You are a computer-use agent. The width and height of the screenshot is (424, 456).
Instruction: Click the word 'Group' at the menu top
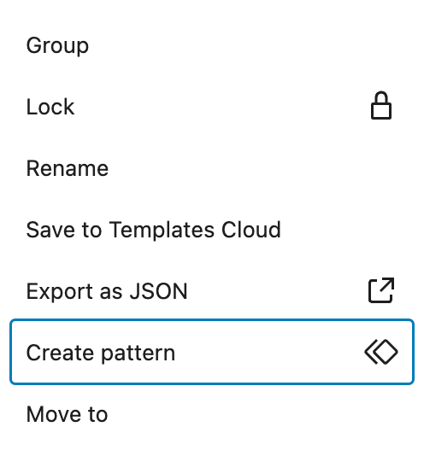[57, 46]
